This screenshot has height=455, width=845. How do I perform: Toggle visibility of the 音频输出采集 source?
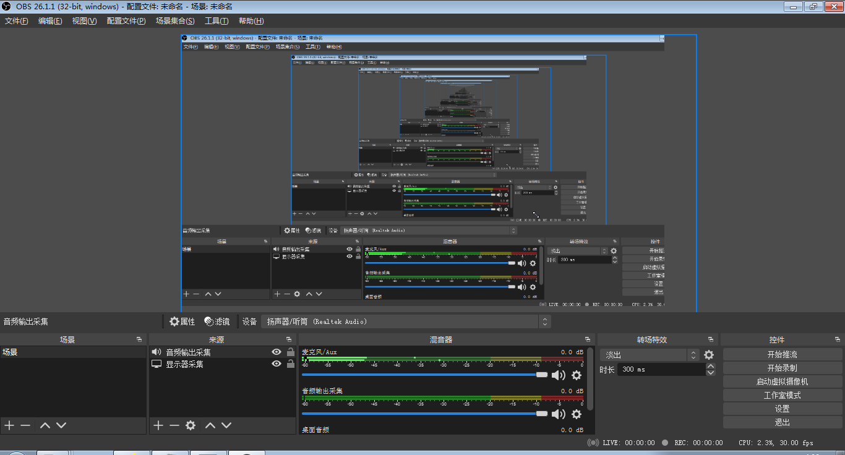pyautogui.click(x=277, y=352)
